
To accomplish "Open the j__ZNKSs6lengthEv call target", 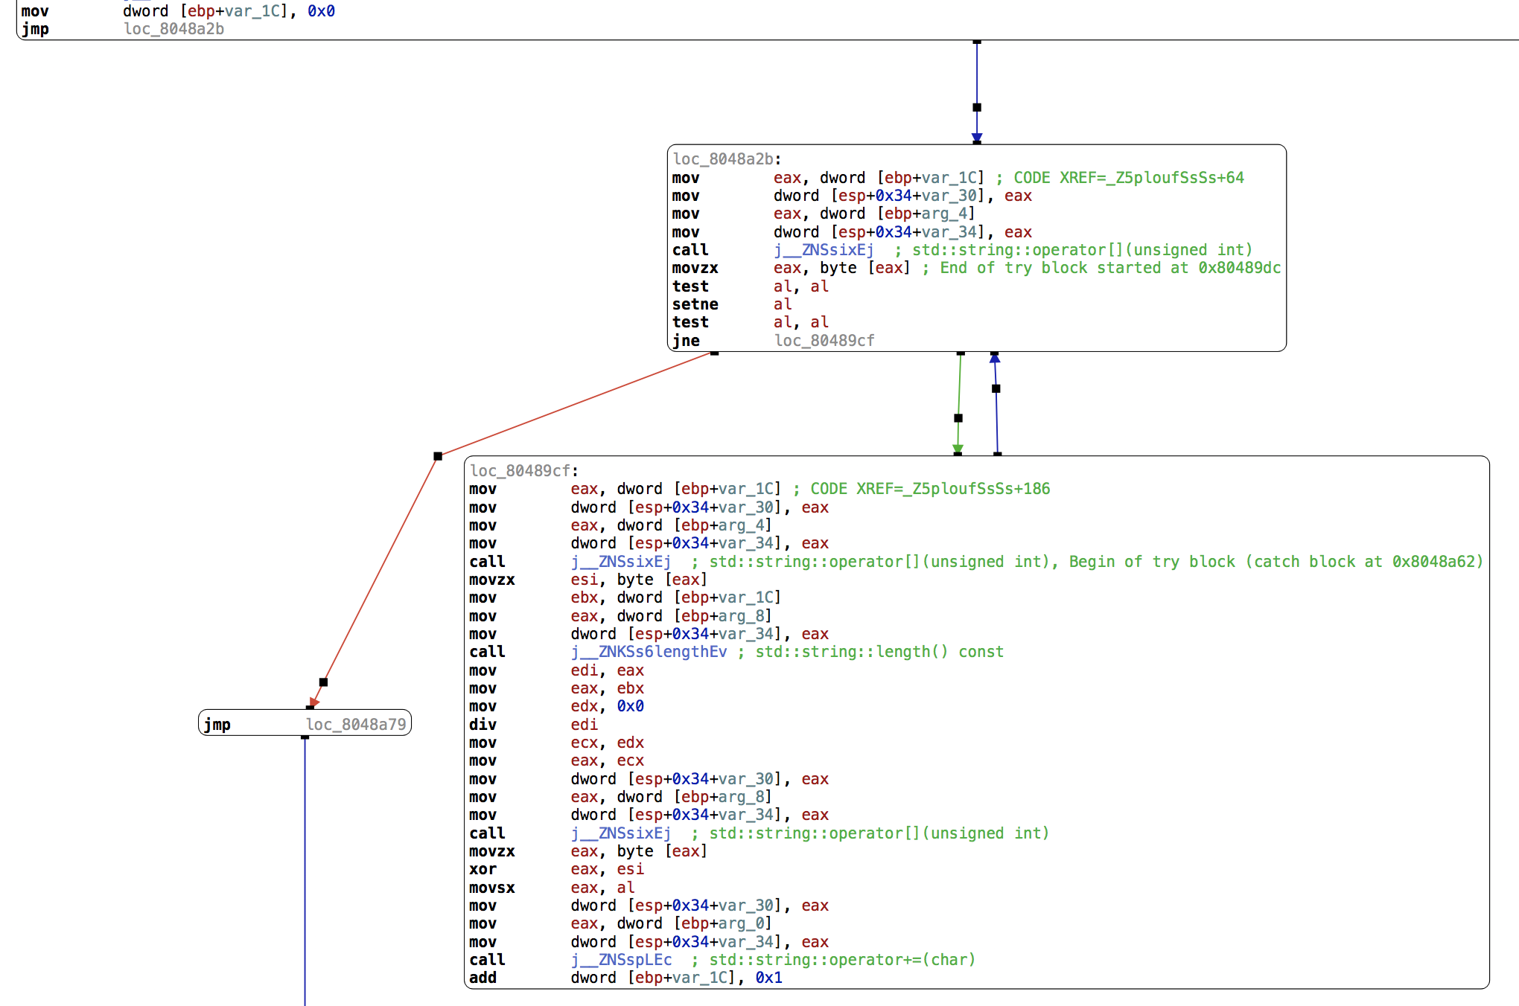I will (x=649, y=652).
